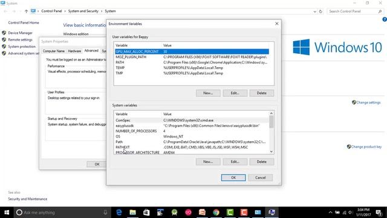Viewport: 387px width, 218px height.
Task: Click Delete under user variables for Bappy
Action: pyautogui.click(x=262, y=93)
